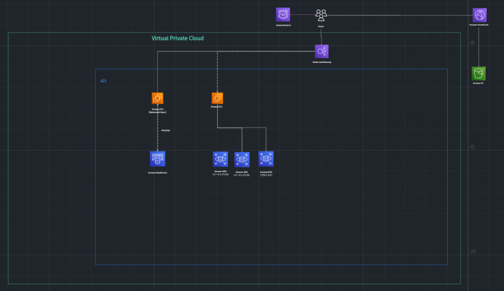Select the Amazon Route 53 icon

click(x=283, y=15)
